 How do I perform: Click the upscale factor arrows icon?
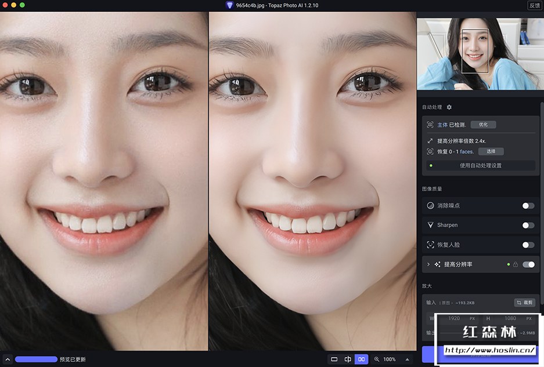[x=430, y=141]
